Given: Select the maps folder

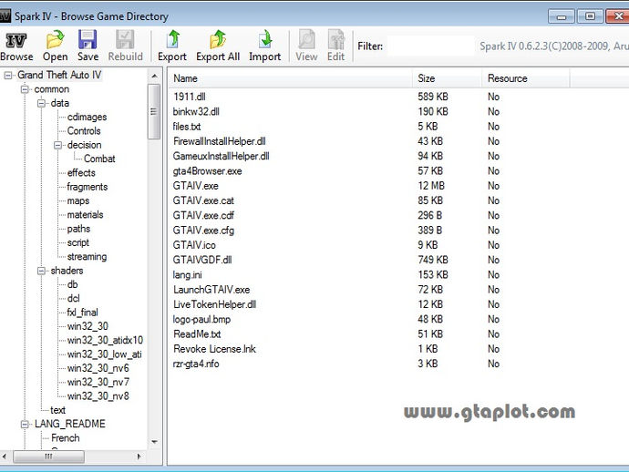Looking at the screenshot, I should point(78,200).
